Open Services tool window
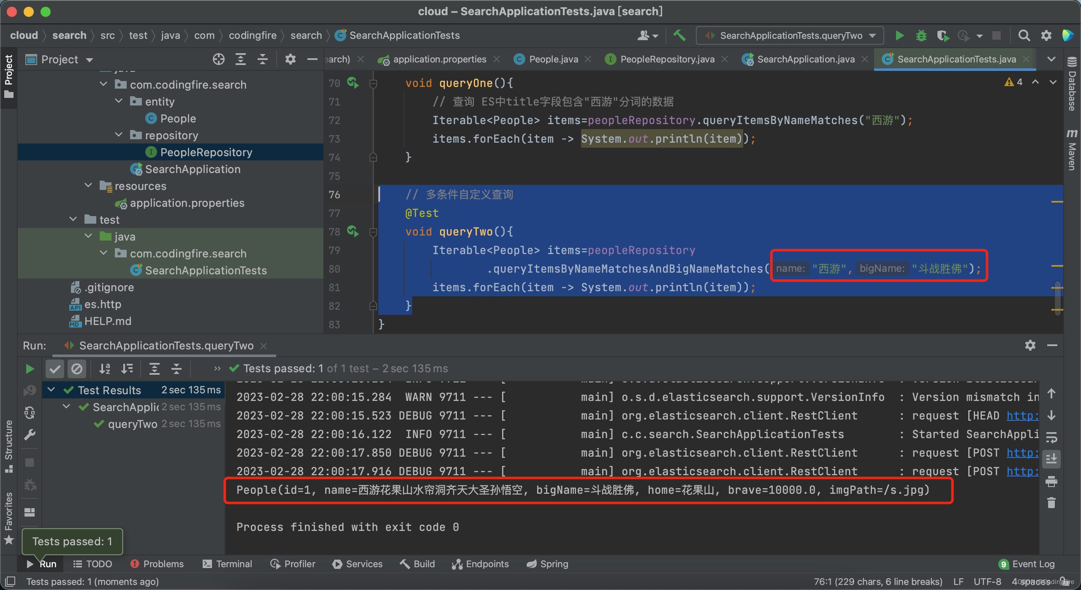Screen dimensions: 1081x590 pos(358,564)
